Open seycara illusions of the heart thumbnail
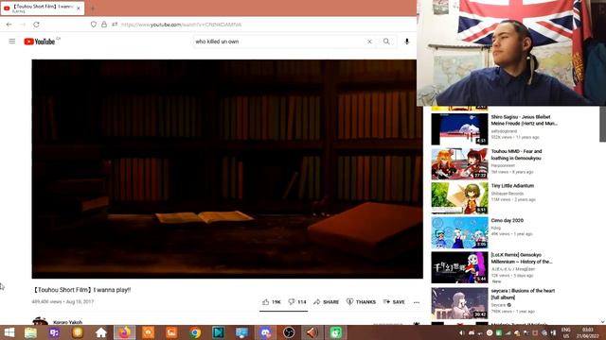Viewport: 606px width, 340px height. point(459,303)
